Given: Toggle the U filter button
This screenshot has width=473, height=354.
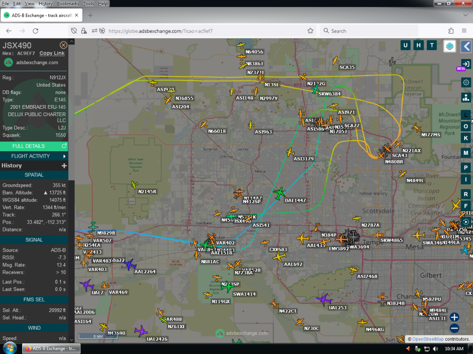Looking at the screenshot, I should [x=405, y=46].
